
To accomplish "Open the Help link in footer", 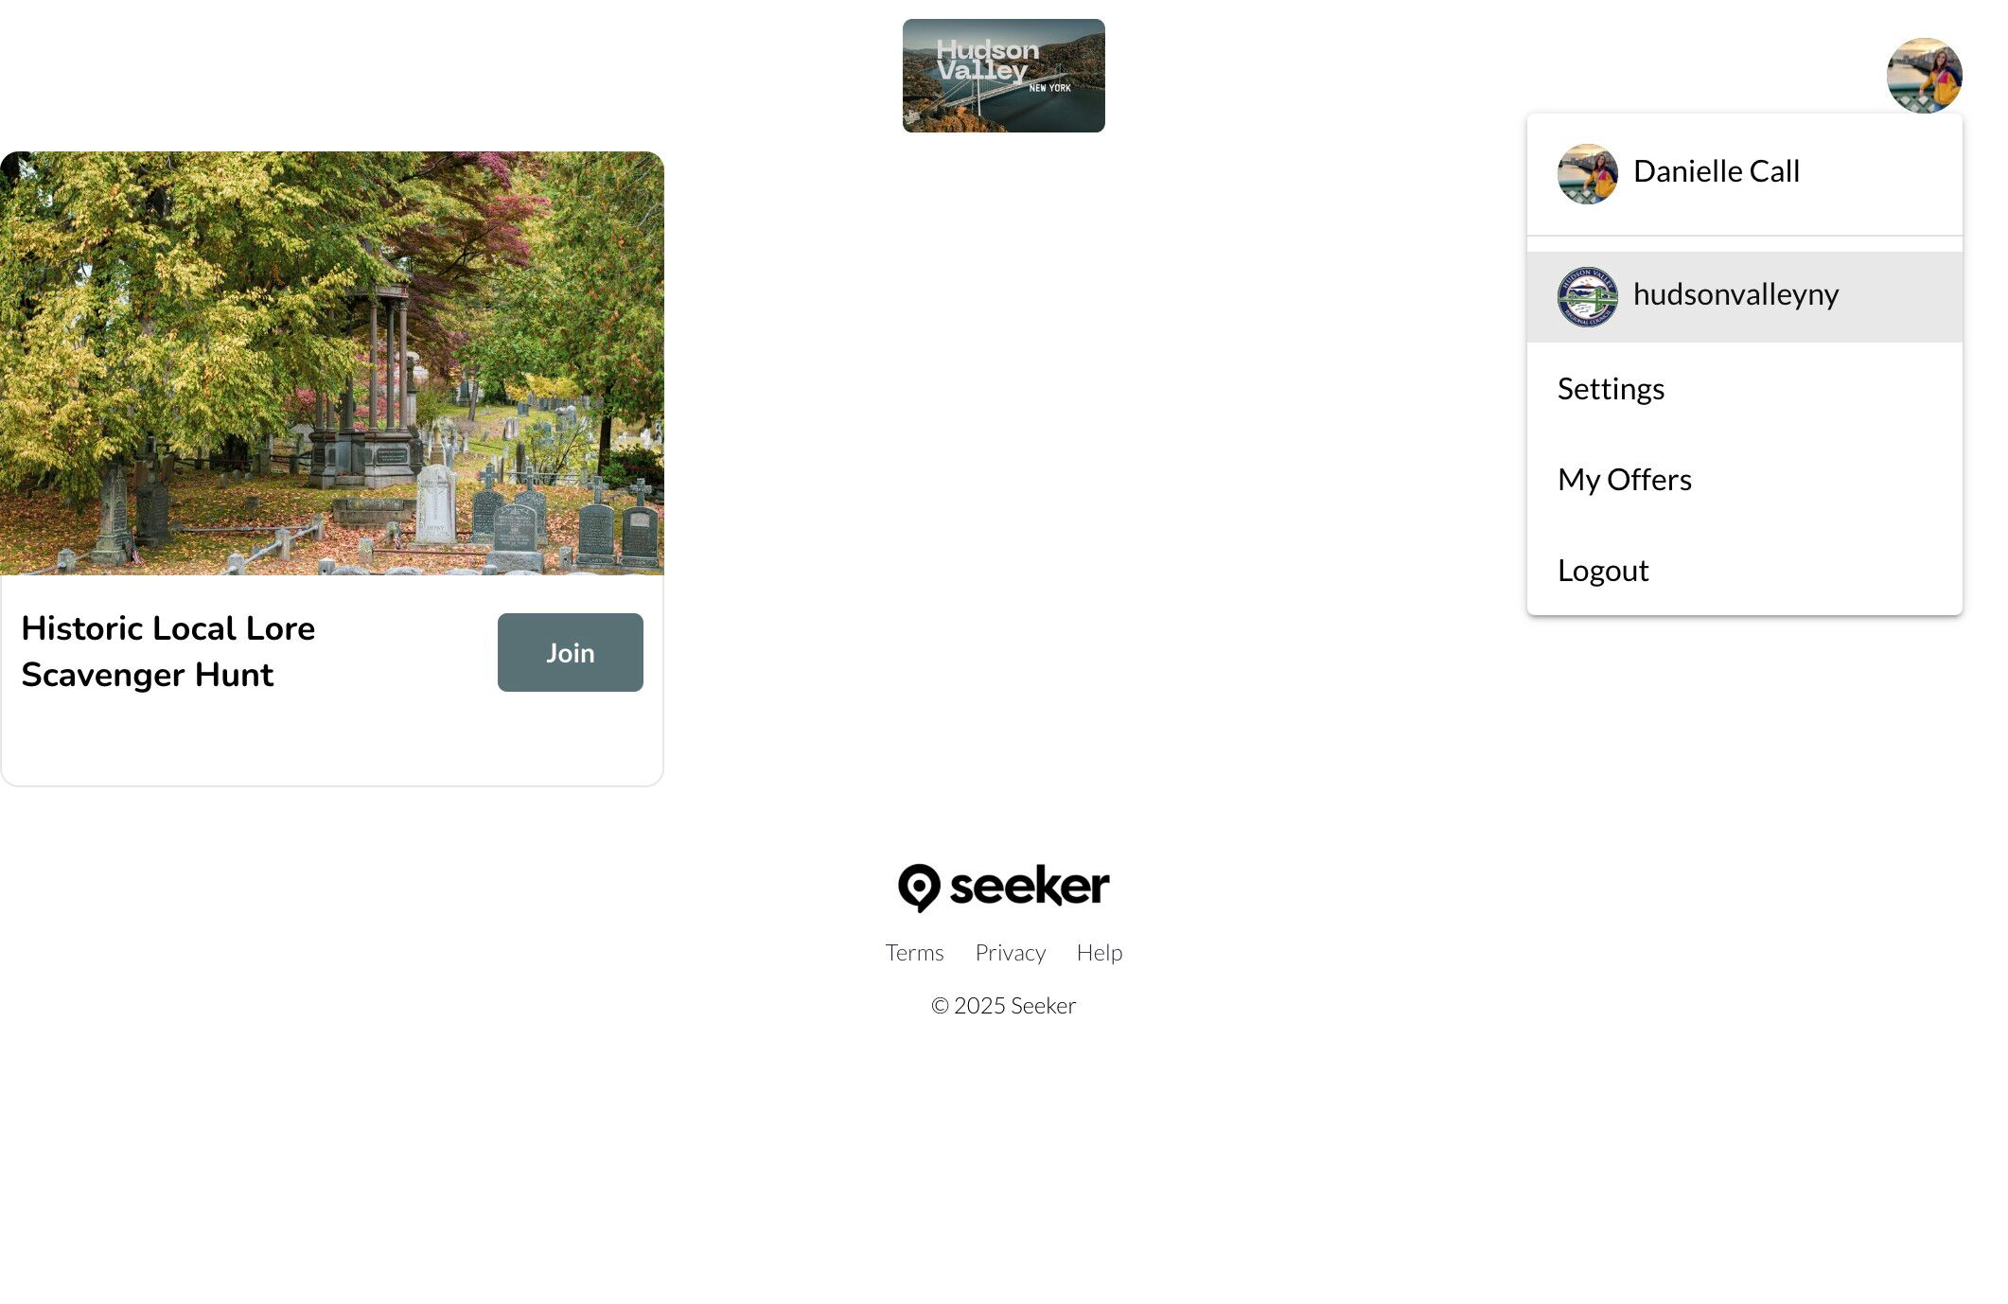I will (x=1099, y=952).
